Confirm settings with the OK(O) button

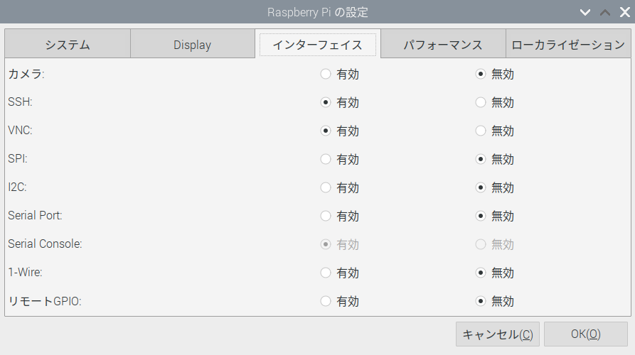(586, 334)
